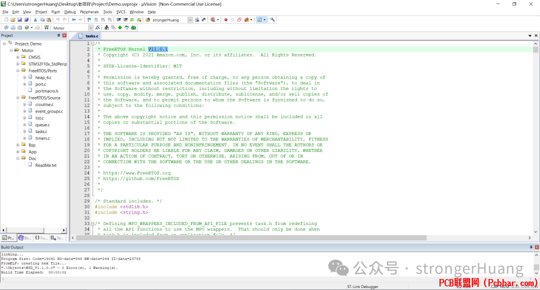Collapse the FreeRTOS/Source group
This screenshot has height=290, width=540.
tap(18, 98)
